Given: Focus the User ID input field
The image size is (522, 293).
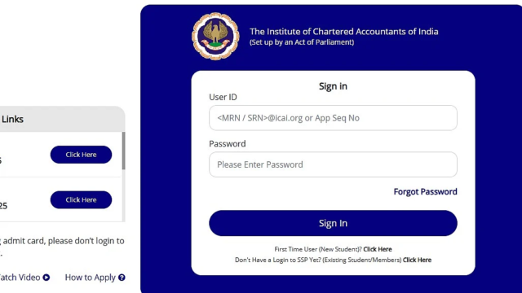Looking at the screenshot, I should (x=333, y=118).
